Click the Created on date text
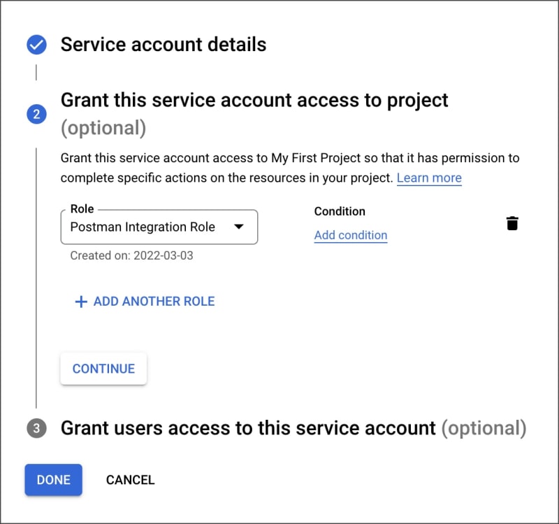This screenshot has width=559, height=524. (x=131, y=255)
